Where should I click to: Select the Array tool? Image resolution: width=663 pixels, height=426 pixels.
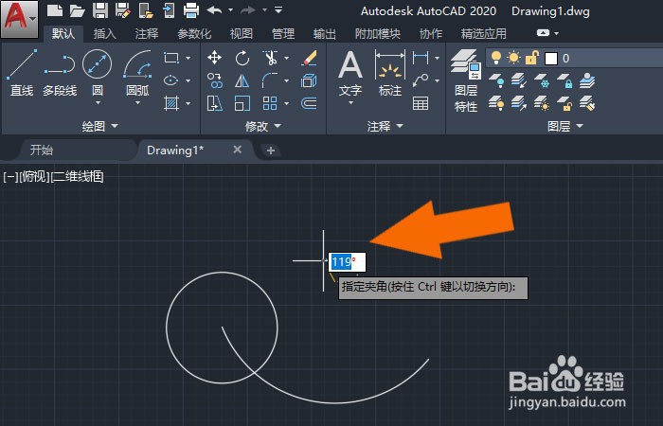pos(270,103)
